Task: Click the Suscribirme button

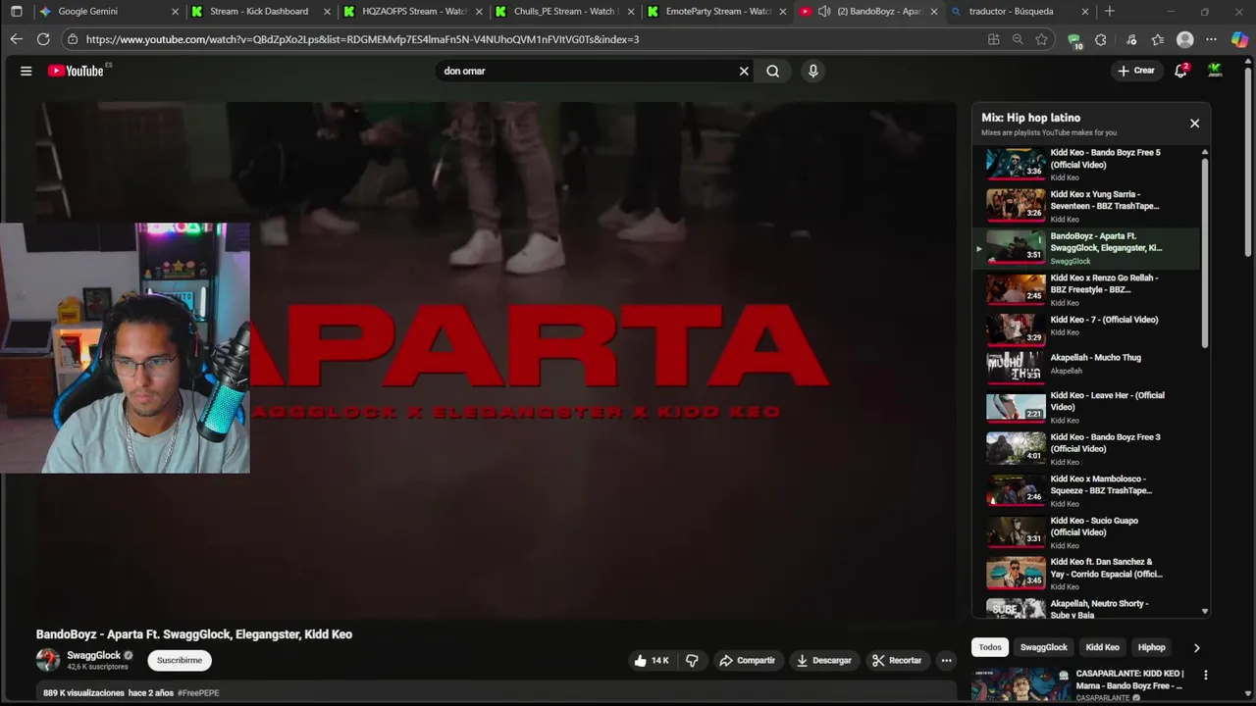Action: (180, 660)
